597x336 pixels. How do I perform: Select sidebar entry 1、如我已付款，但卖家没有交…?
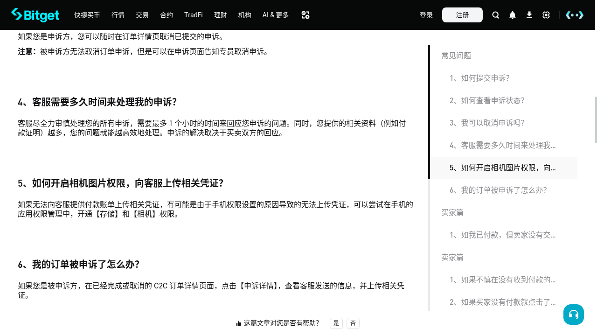(x=503, y=235)
